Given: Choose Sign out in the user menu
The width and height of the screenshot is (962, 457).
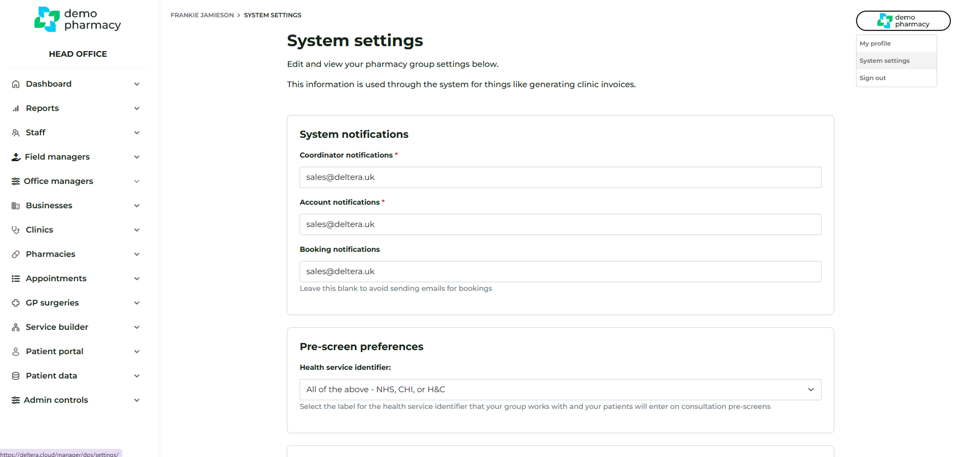Looking at the screenshot, I should pyautogui.click(x=873, y=78).
